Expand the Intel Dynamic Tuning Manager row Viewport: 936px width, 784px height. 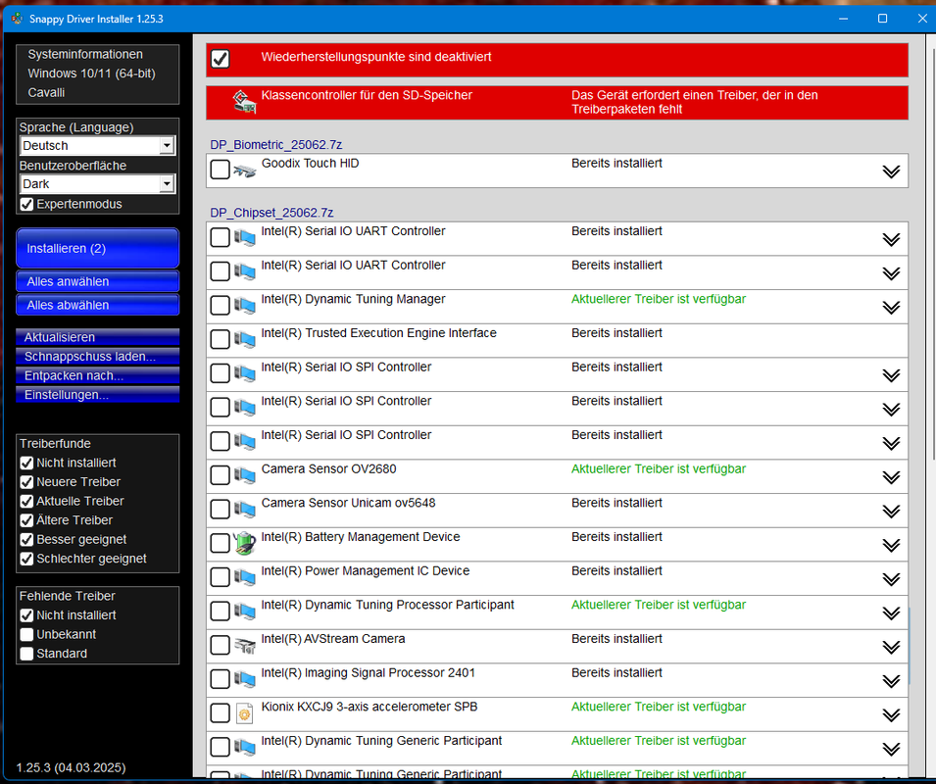pyautogui.click(x=891, y=308)
